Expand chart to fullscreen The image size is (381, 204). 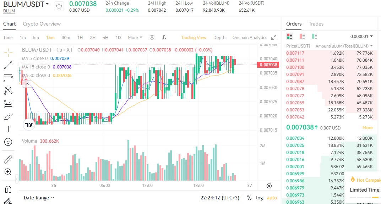[274, 37]
